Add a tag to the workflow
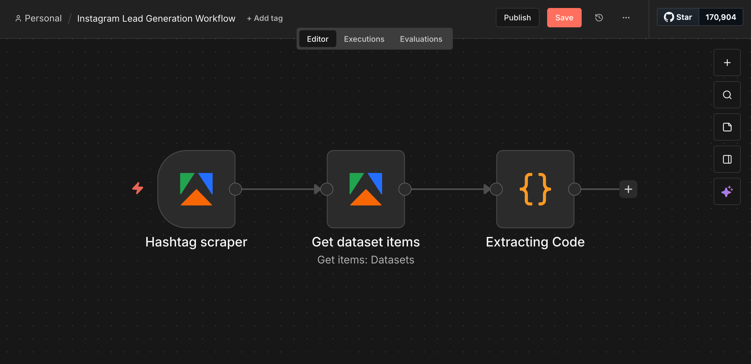The image size is (751, 364). (264, 18)
